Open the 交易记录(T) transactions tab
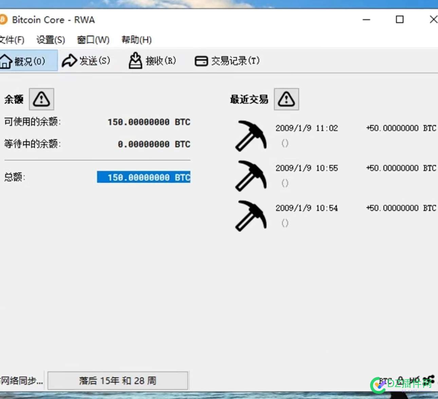 click(x=227, y=61)
